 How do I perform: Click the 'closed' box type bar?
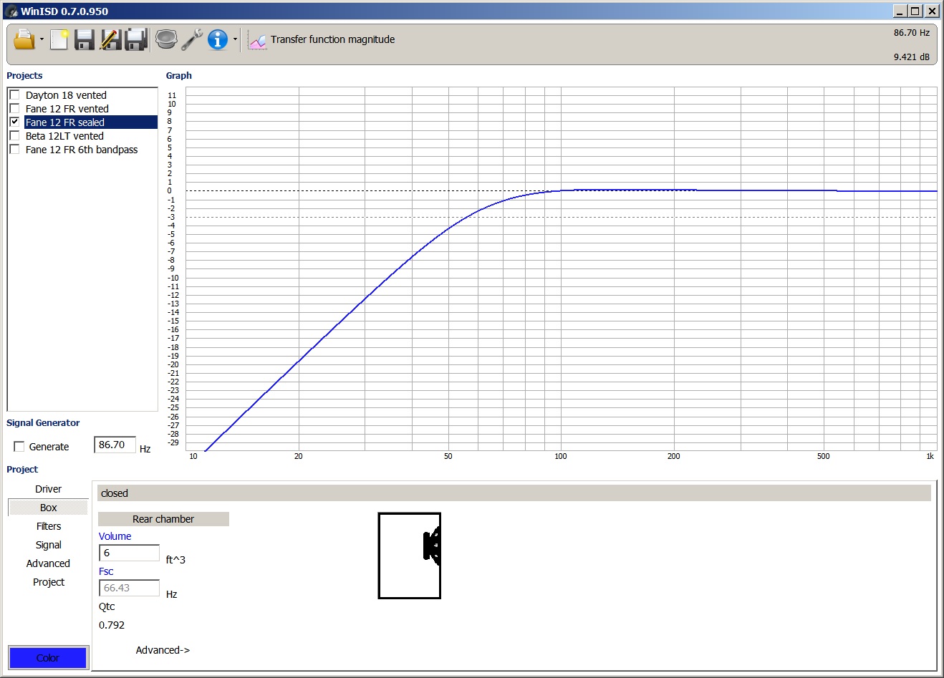[x=514, y=493]
